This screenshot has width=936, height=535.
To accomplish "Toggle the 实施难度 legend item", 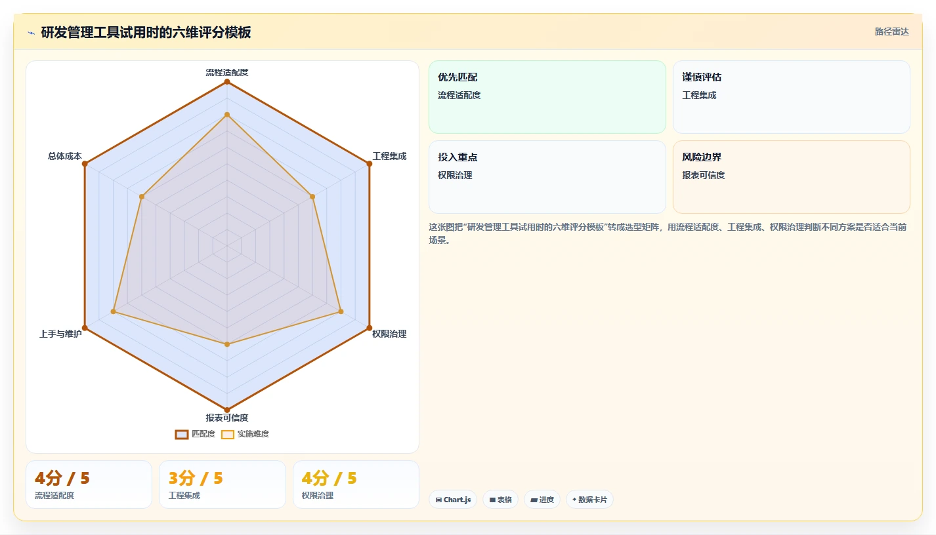I will (x=245, y=434).
